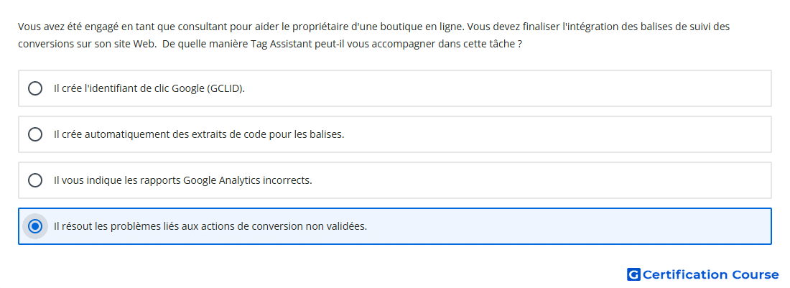
Task: Click the blue G logo icon
Action: [x=633, y=274]
